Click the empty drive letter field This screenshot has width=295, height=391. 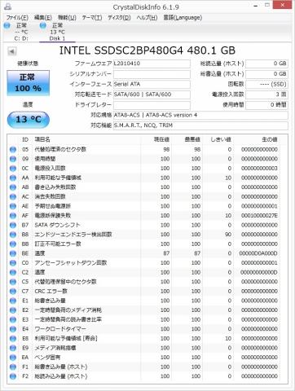(x=152, y=105)
